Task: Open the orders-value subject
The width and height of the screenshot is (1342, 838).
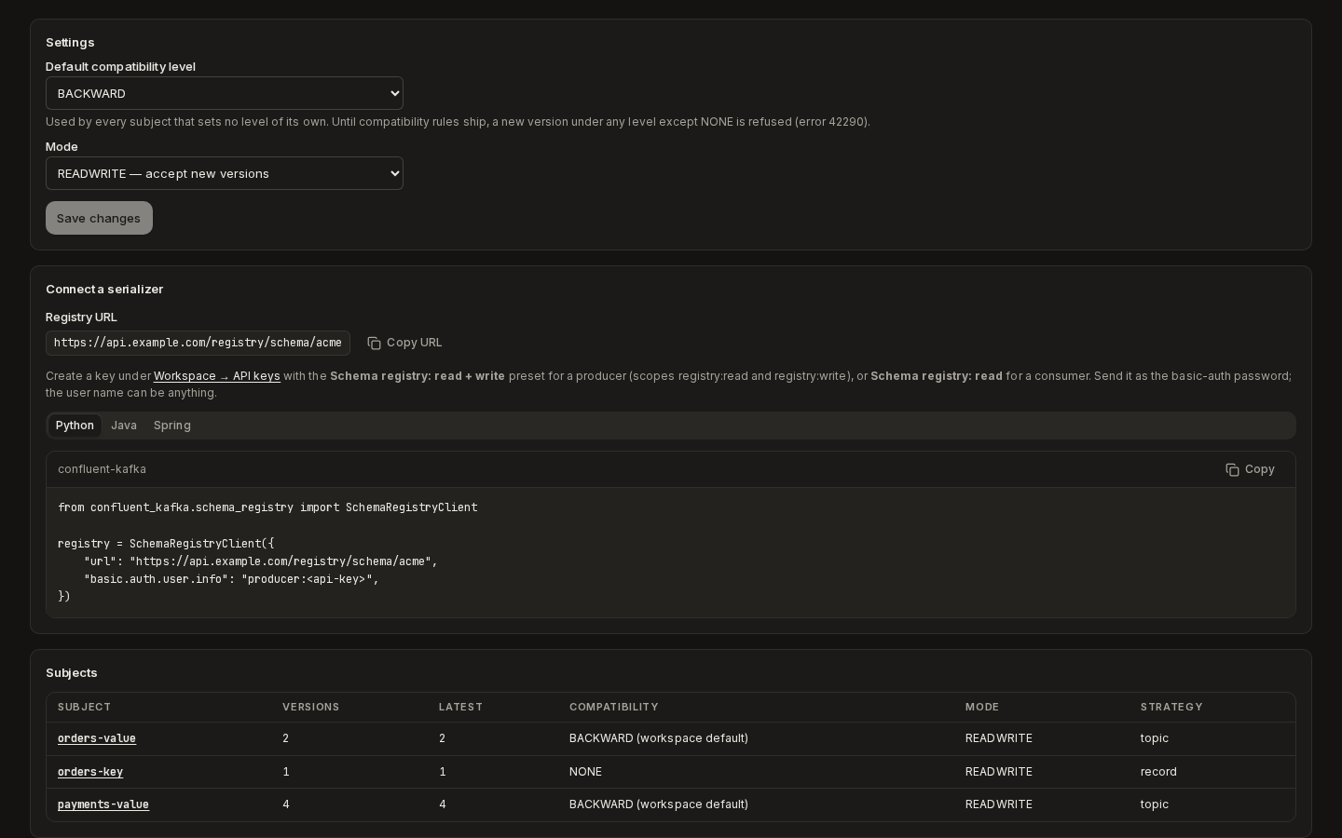Action: tap(97, 738)
